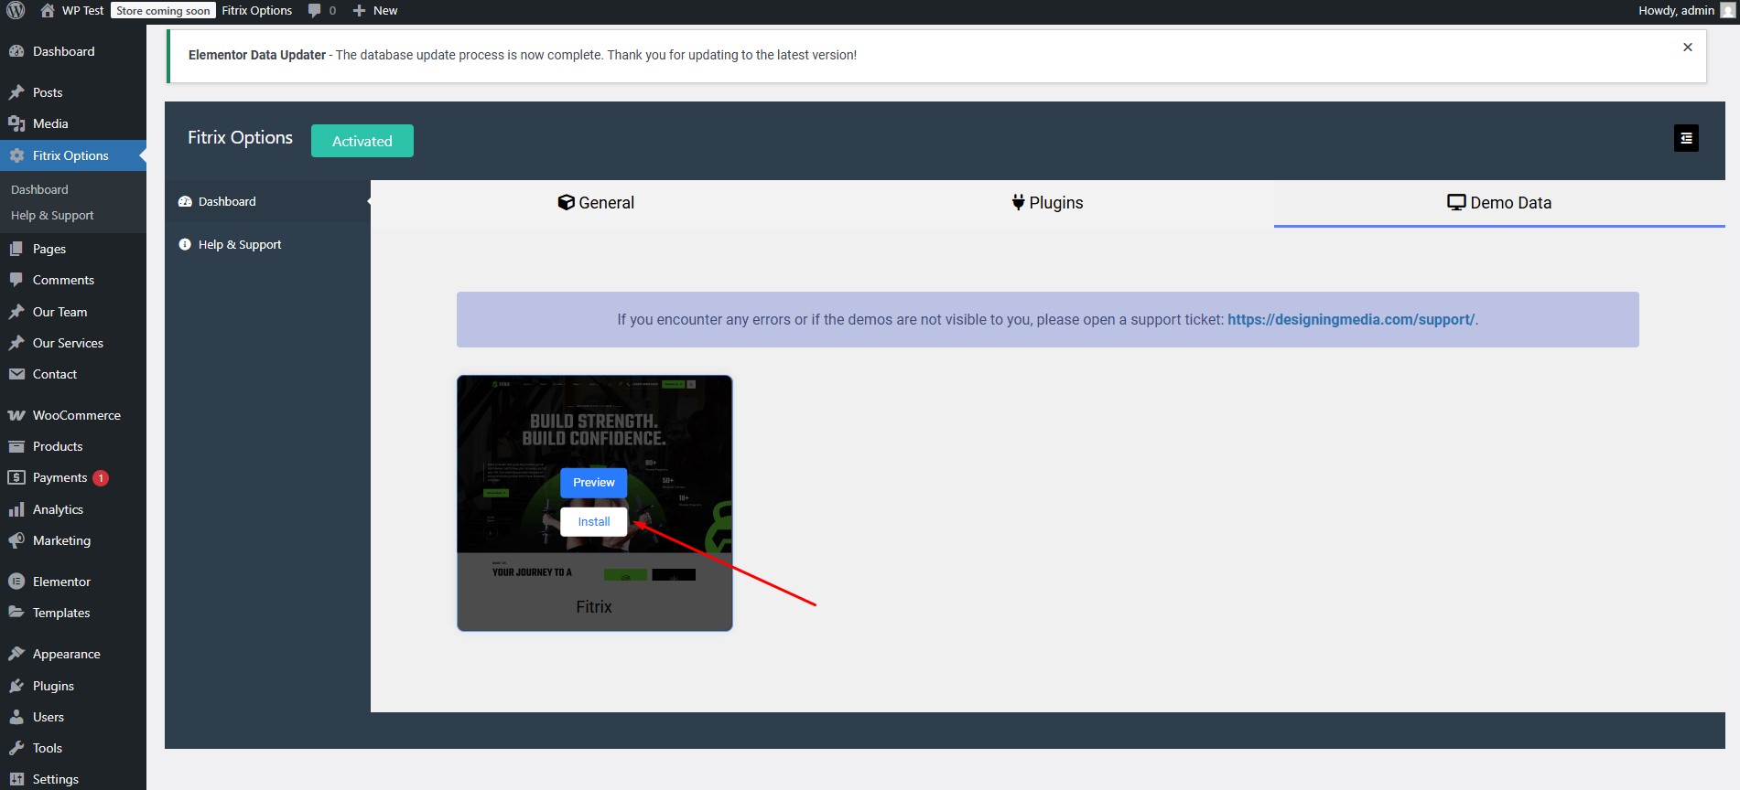Open the Appearance menu
This screenshot has width=1740, height=790.
point(66,654)
